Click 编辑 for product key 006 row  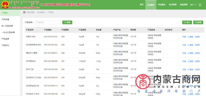click(190, 70)
